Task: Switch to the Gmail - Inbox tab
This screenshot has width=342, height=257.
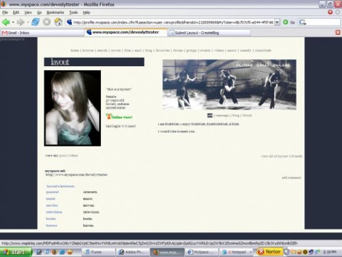Action: pos(42,32)
